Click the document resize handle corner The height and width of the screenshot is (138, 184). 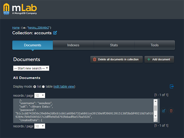pyautogui.click(x=156, y=120)
